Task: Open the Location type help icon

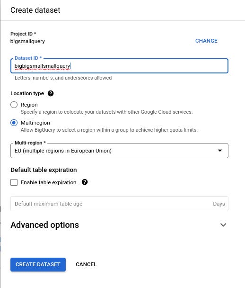Action: click(x=51, y=93)
